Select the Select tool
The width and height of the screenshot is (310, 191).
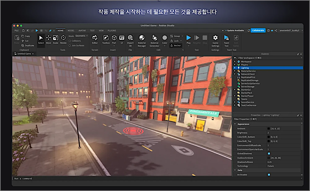pos(41,40)
